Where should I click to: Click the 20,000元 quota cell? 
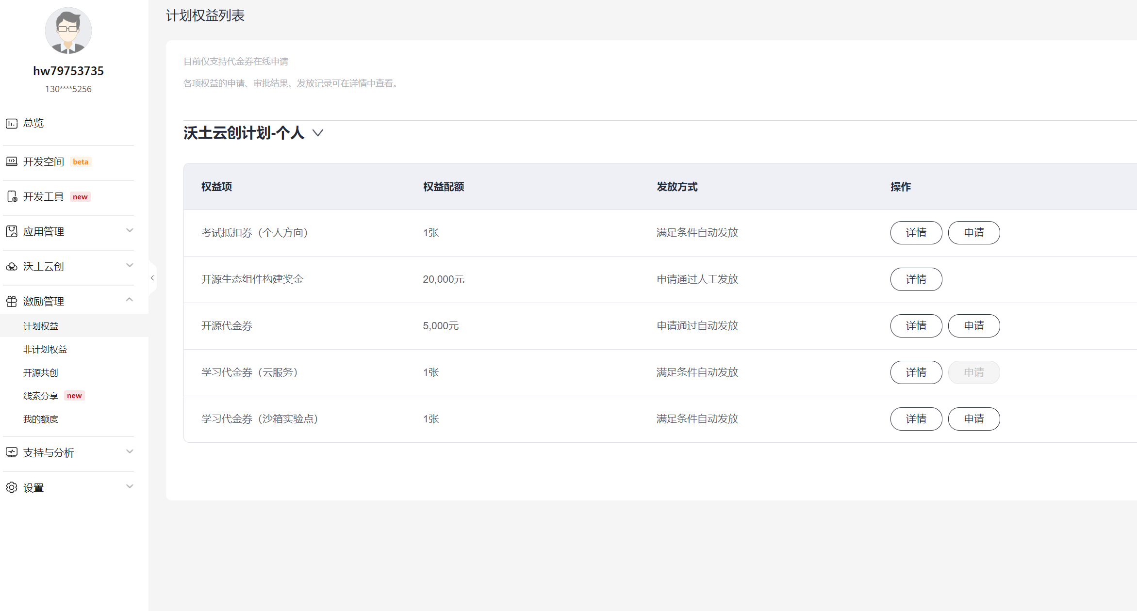(x=444, y=279)
